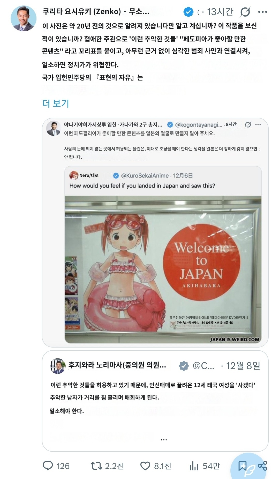Screen dimensions: 279x479
Task: Open @KuroSekaiAnime handle link
Action: (145, 176)
